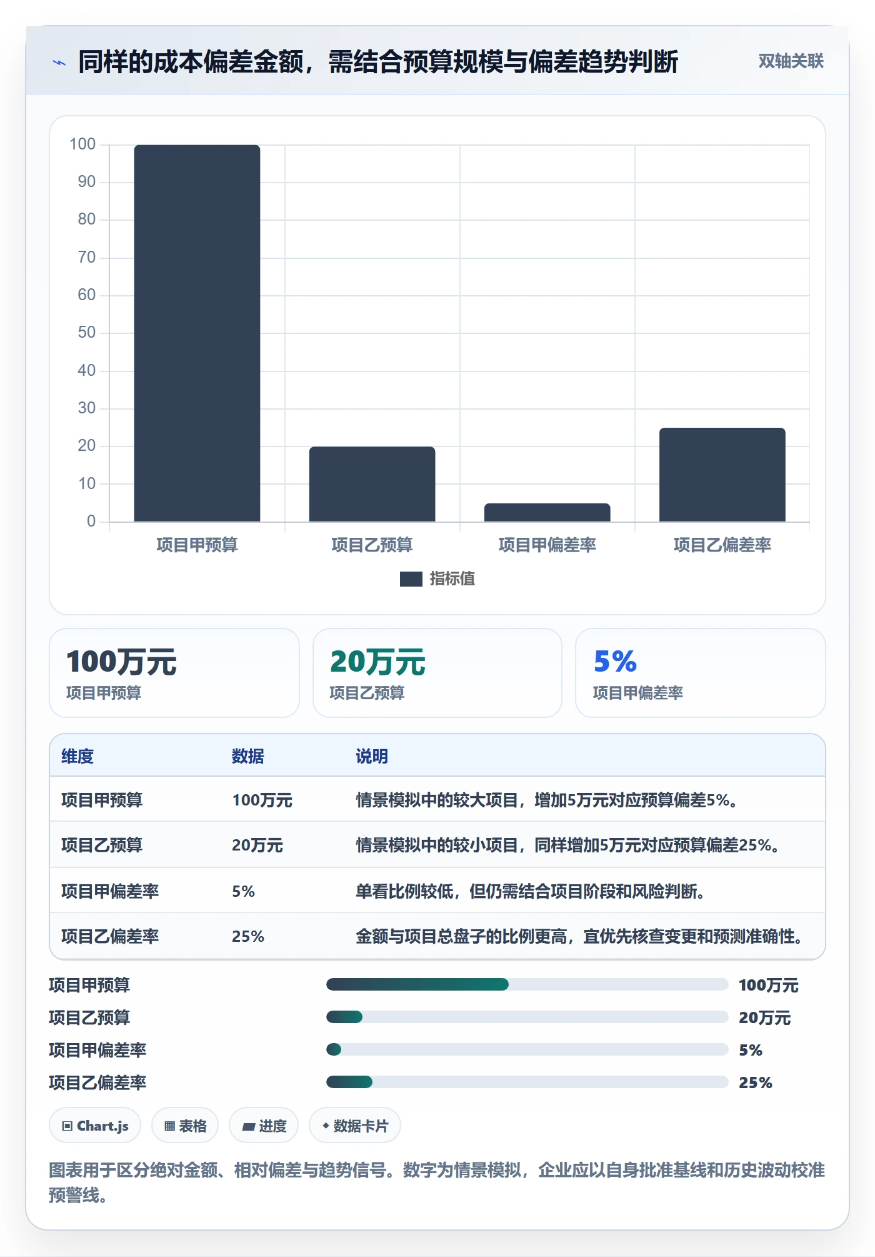Select the 5% data card
875x1257 pixels.
click(700, 673)
